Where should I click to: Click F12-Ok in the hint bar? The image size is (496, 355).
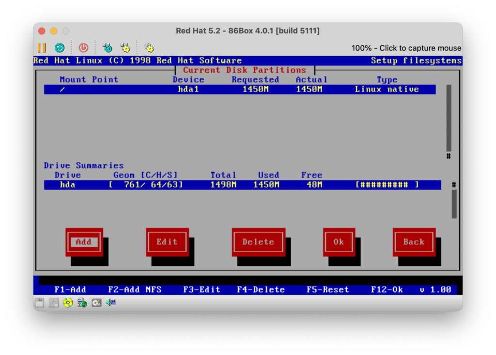click(387, 290)
